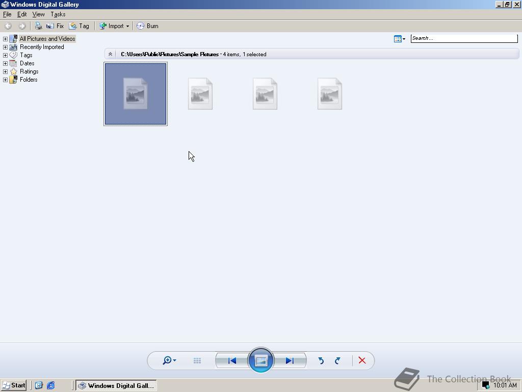Open the Tag tool
The height and width of the screenshot is (392, 522).
79,26
